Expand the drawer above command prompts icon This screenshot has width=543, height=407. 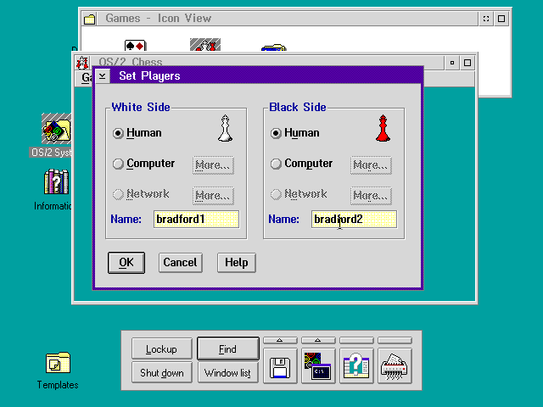(318, 341)
